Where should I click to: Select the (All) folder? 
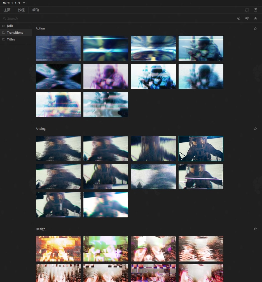click(x=16, y=26)
